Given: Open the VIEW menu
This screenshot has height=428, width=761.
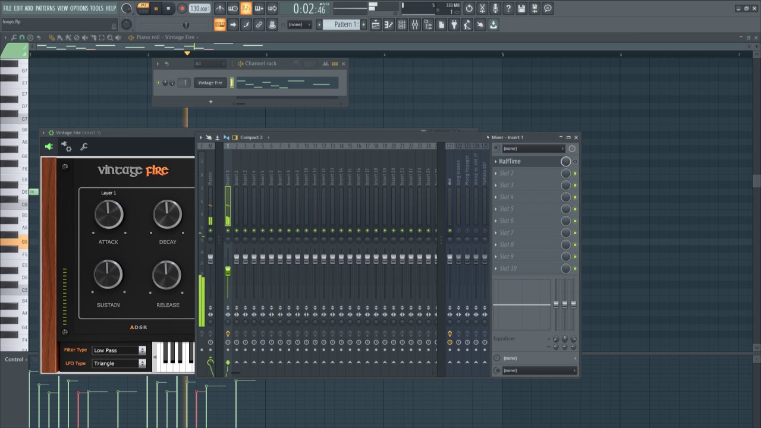Looking at the screenshot, I should (x=62, y=8).
